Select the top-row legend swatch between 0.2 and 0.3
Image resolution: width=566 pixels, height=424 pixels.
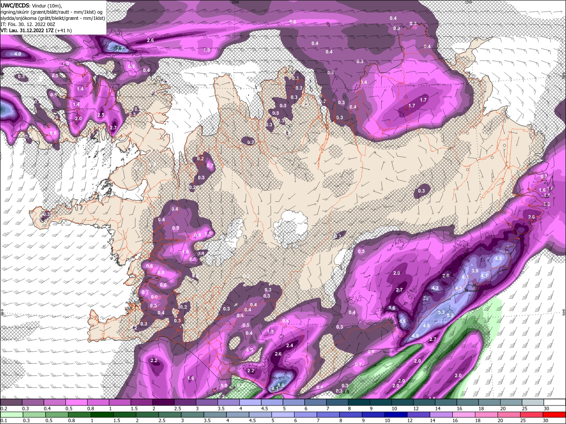tap(11, 402)
